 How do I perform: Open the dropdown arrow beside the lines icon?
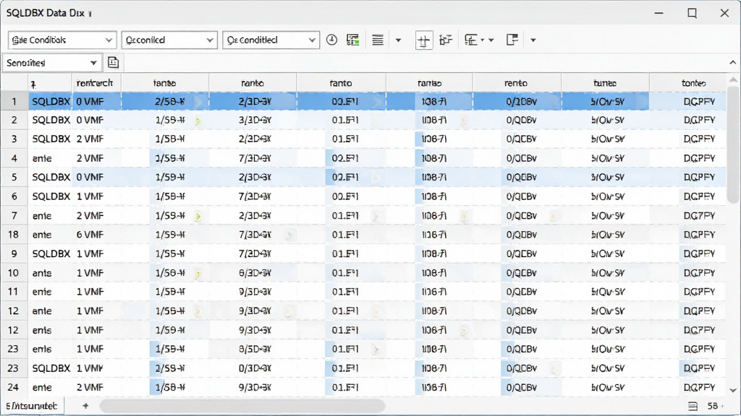(399, 40)
